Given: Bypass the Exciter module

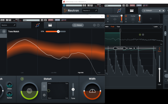Looking at the screenshot, I should click(x=126, y=16).
